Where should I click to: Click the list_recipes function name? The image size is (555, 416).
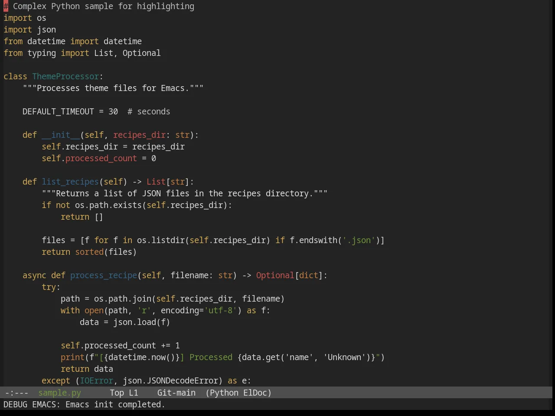pyautogui.click(x=70, y=182)
